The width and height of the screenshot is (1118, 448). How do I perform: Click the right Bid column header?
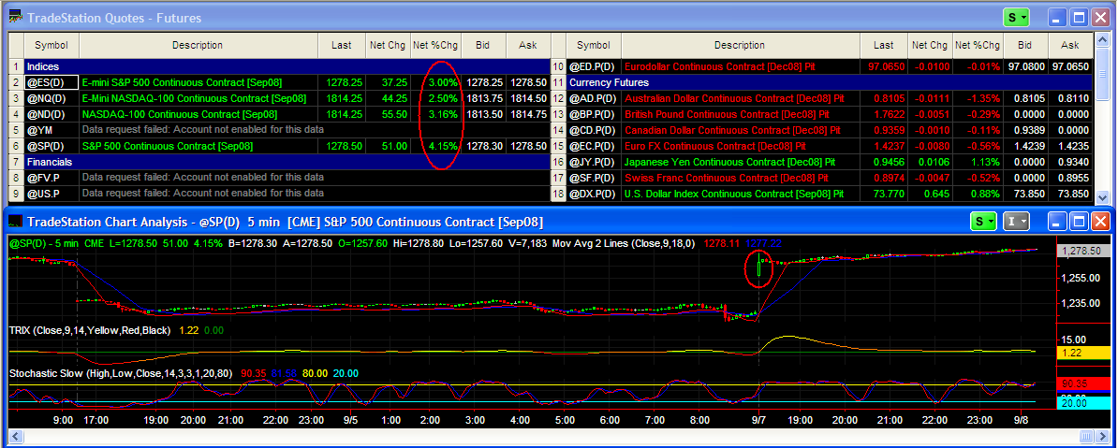(x=1024, y=46)
